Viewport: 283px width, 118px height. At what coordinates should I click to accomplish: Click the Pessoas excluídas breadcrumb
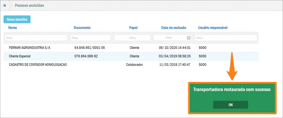coord(29,6)
